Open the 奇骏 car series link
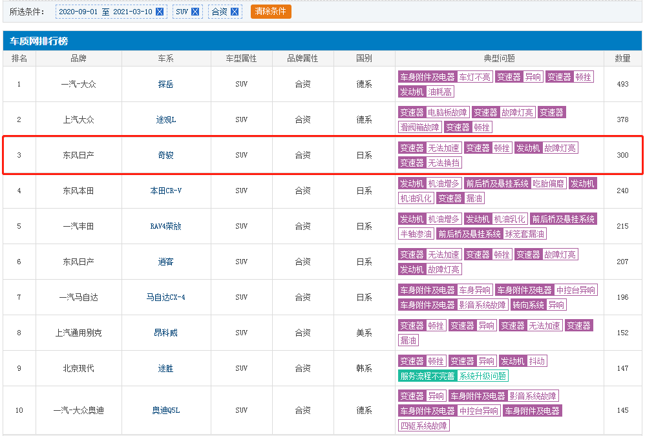 (166, 155)
